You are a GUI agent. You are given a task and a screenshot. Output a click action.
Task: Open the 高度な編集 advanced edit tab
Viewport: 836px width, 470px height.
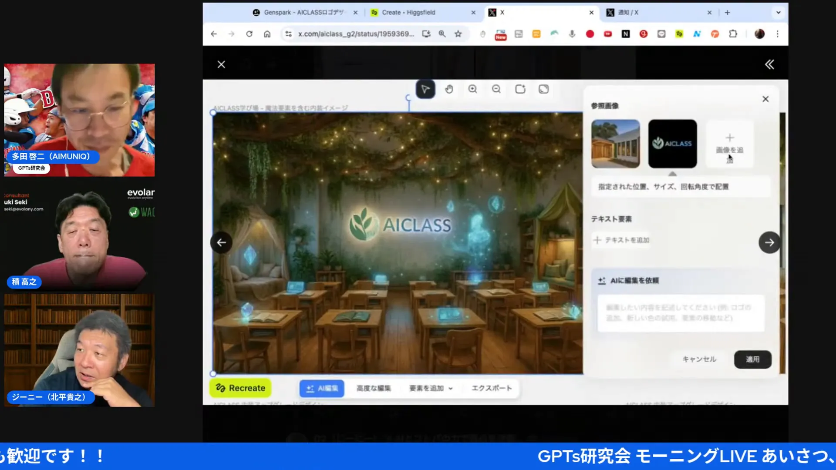coord(374,388)
